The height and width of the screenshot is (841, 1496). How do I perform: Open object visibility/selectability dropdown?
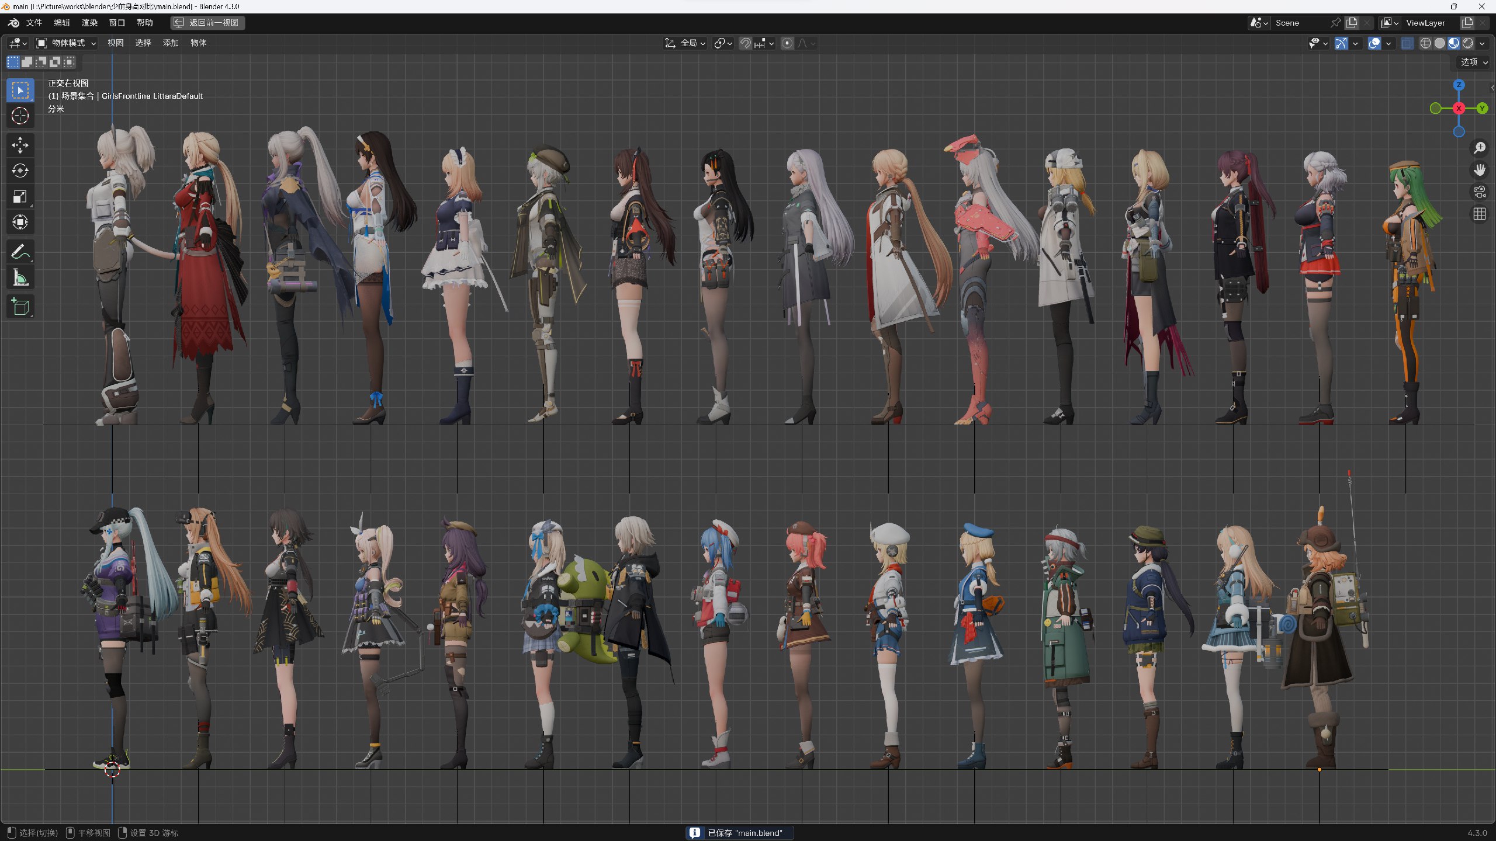click(1318, 43)
